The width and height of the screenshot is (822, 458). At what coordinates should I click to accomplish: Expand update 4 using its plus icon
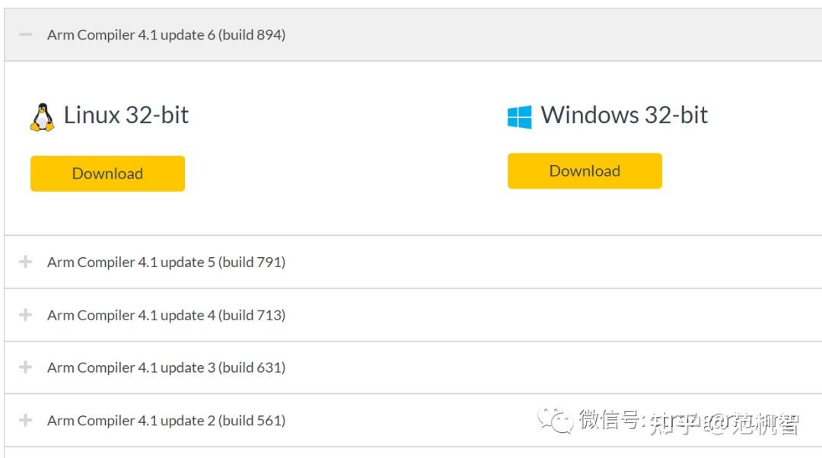26,315
